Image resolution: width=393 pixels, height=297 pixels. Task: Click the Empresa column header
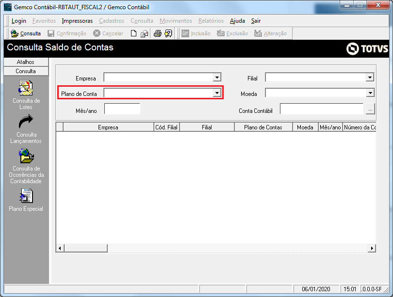[x=108, y=127]
